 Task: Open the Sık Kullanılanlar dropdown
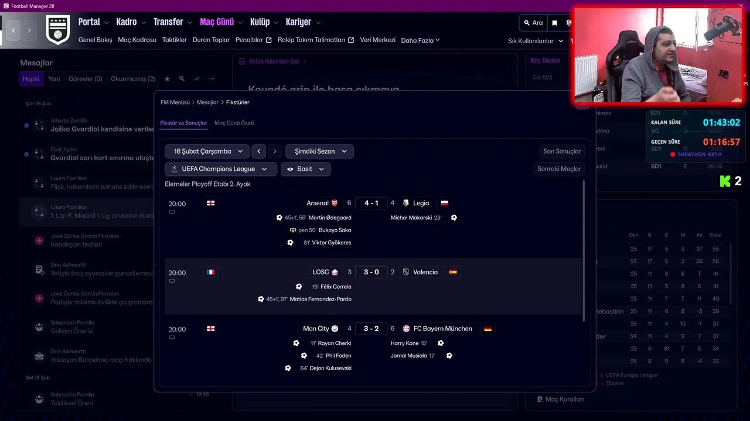pos(536,41)
